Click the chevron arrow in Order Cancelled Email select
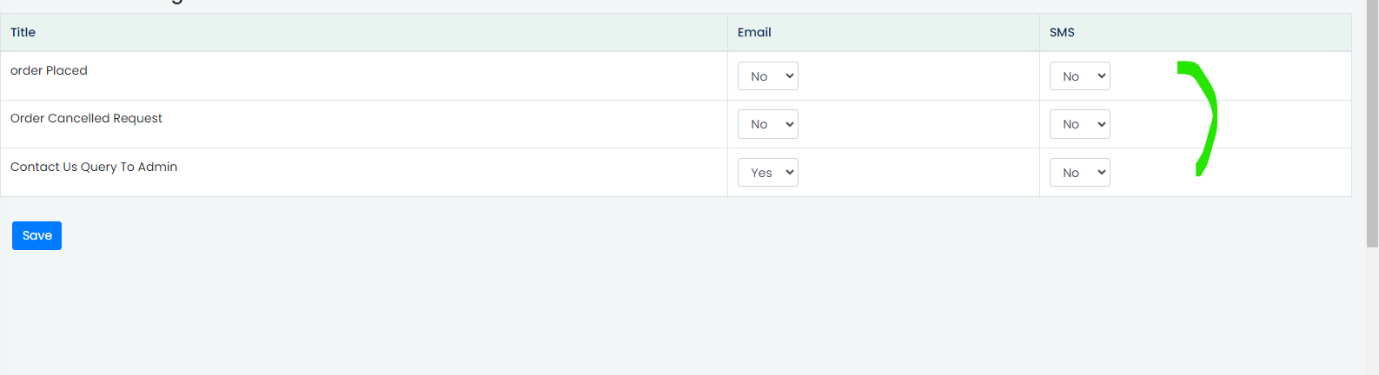1379x375 pixels. tap(790, 124)
